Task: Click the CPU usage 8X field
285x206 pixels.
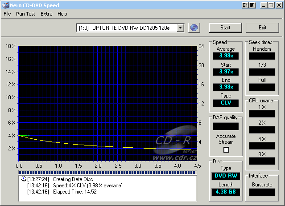Action: pyautogui.click(x=262, y=161)
